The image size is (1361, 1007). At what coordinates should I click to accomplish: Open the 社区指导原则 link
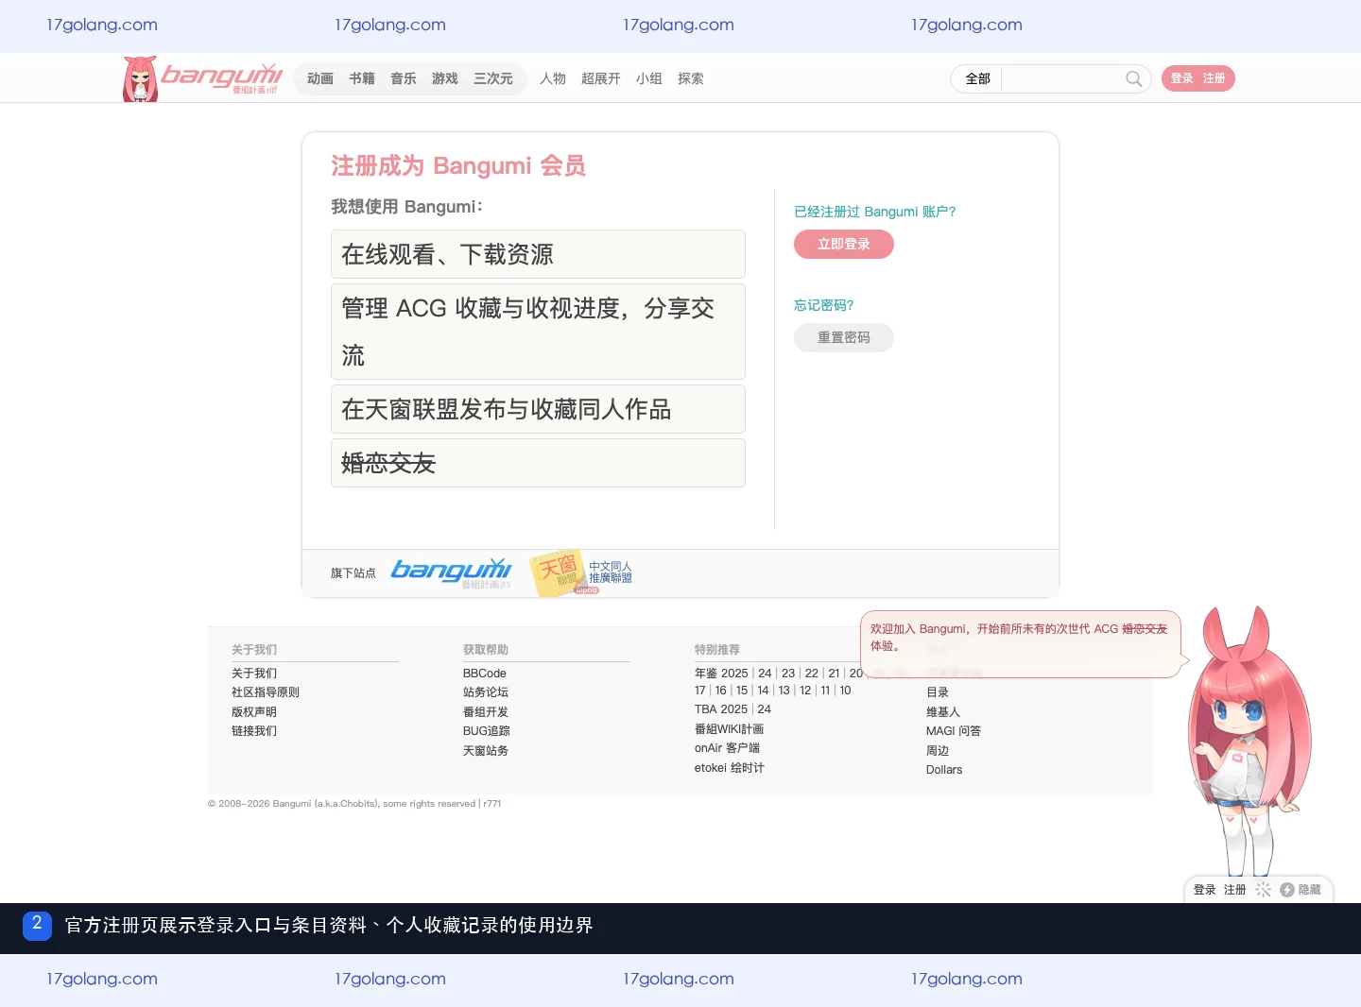[x=266, y=692]
